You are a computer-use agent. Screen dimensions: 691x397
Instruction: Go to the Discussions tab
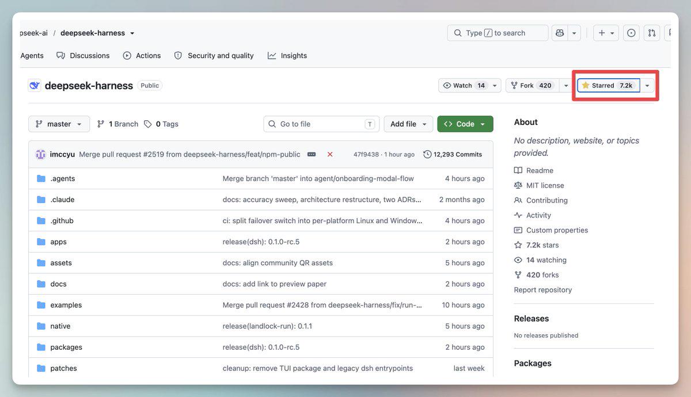pyautogui.click(x=83, y=56)
